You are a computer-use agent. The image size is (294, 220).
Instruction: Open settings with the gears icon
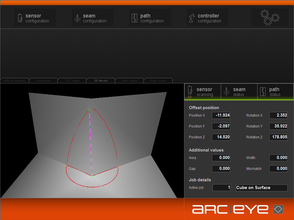270,17
